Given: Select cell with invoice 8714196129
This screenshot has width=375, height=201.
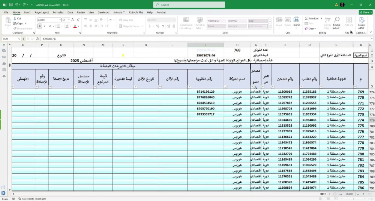Looking at the screenshot, I should click(205, 92).
